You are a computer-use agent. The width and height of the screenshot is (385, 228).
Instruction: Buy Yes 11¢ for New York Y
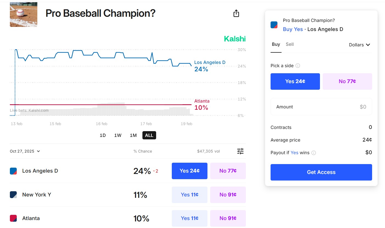pos(189,195)
